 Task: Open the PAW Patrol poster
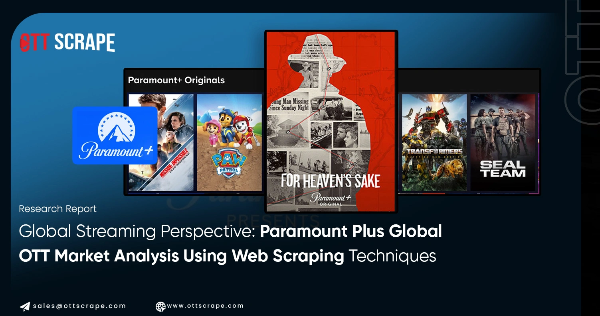pos(230,143)
